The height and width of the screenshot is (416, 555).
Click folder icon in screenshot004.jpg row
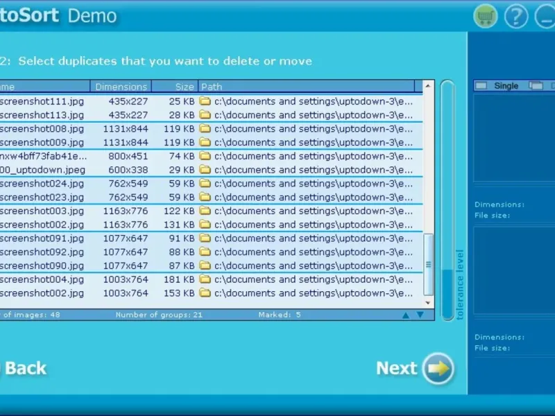click(205, 279)
